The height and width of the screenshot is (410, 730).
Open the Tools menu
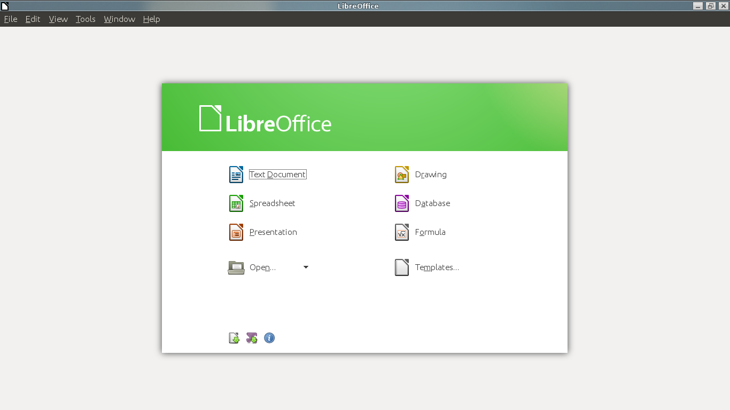pyautogui.click(x=86, y=19)
